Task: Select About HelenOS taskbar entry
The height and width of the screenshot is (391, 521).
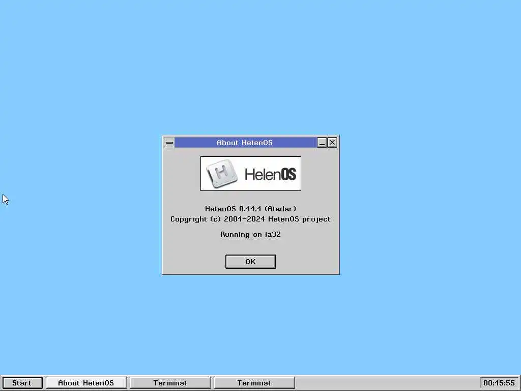Action: 86,383
